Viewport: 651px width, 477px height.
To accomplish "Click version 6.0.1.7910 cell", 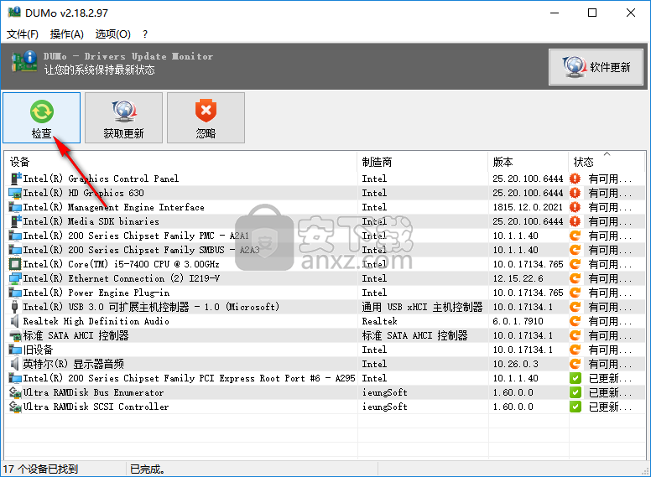I will coord(518,321).
